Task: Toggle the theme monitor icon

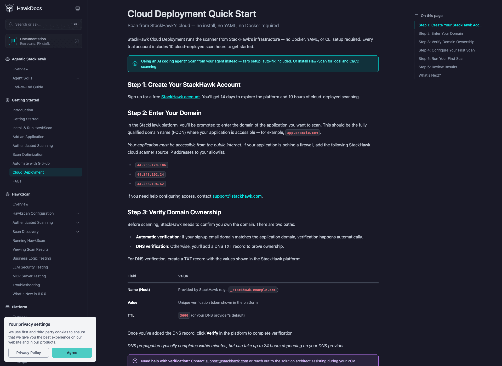Action: pyautogui.click(x=78, y=9)
